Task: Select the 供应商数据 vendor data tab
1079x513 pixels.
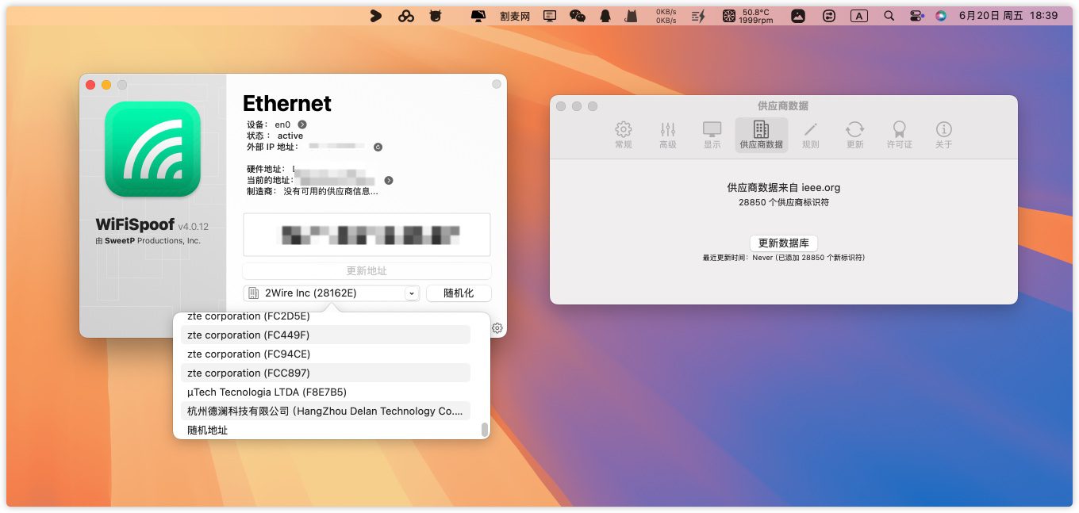Action: click(761, 135)
